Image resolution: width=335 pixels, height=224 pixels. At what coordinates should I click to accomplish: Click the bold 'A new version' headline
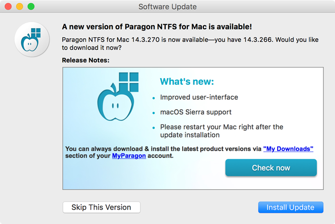(157, 27)
